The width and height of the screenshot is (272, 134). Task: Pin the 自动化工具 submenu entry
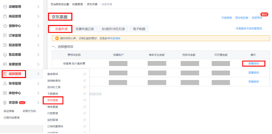[x=84, y=87]
